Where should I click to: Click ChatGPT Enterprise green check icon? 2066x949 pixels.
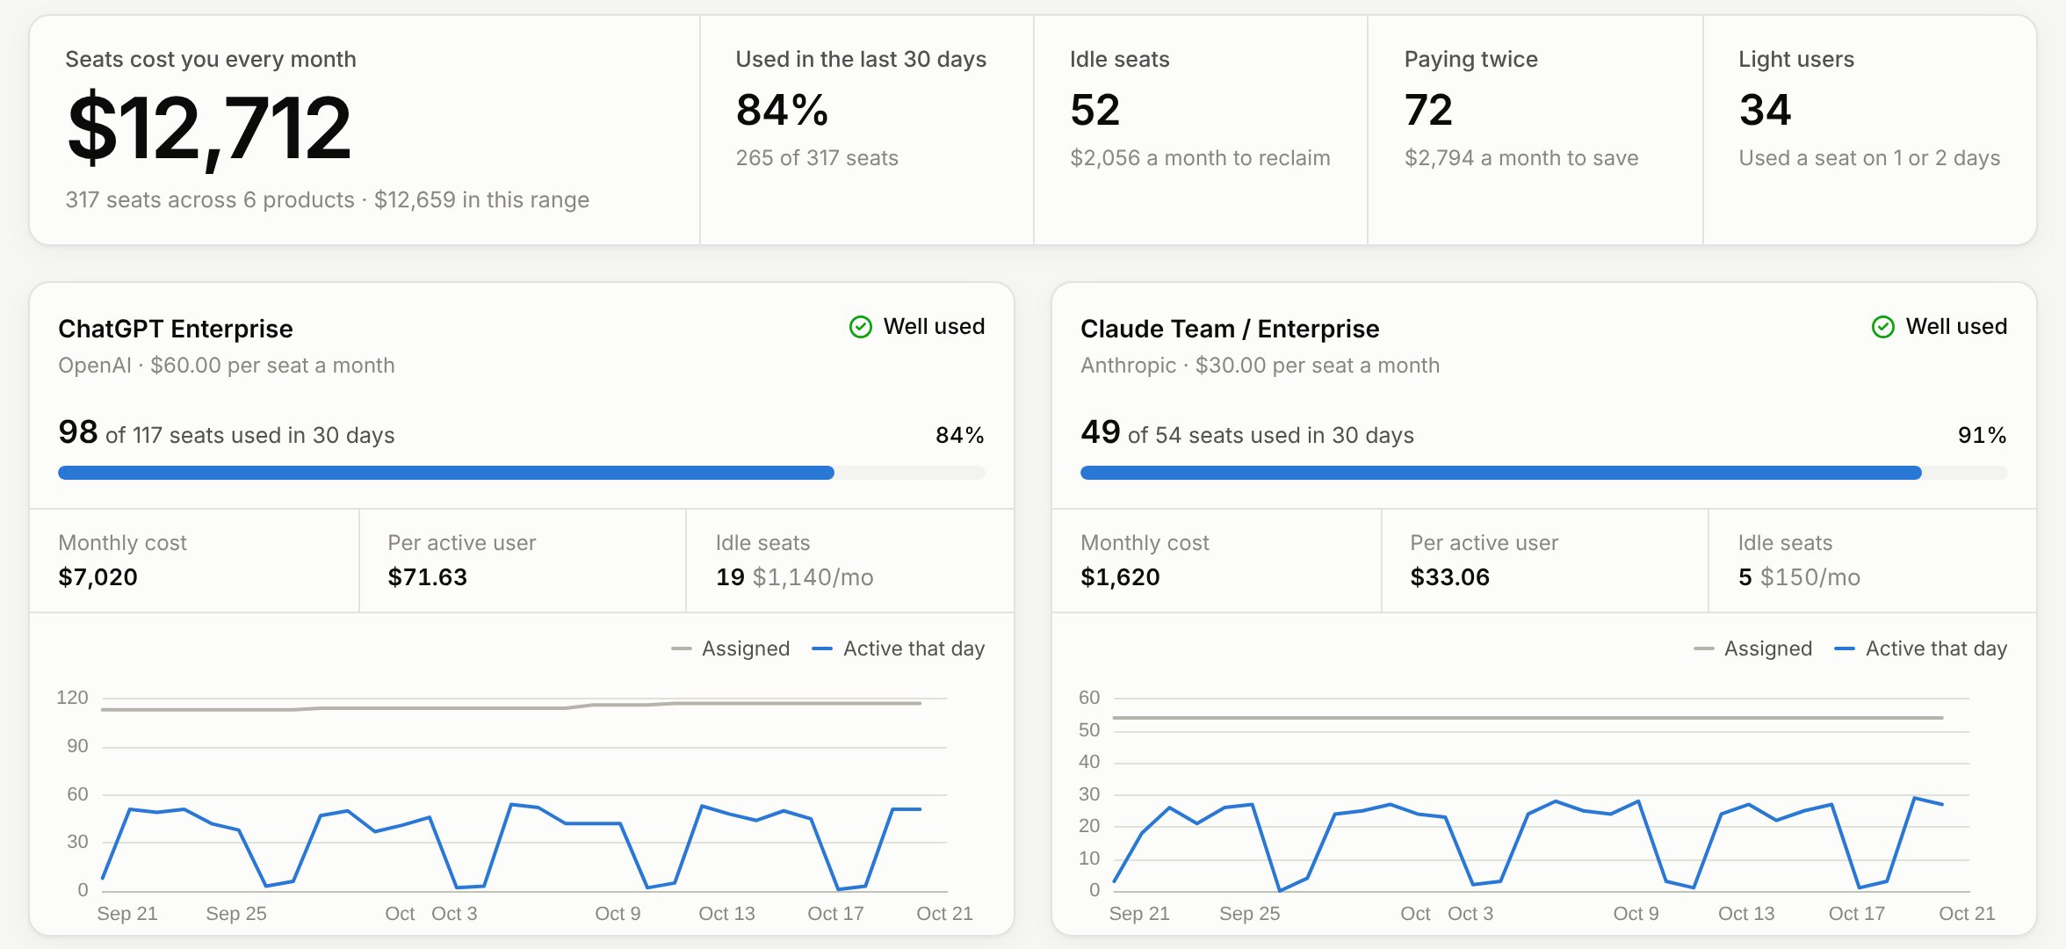tap(861, 327)
